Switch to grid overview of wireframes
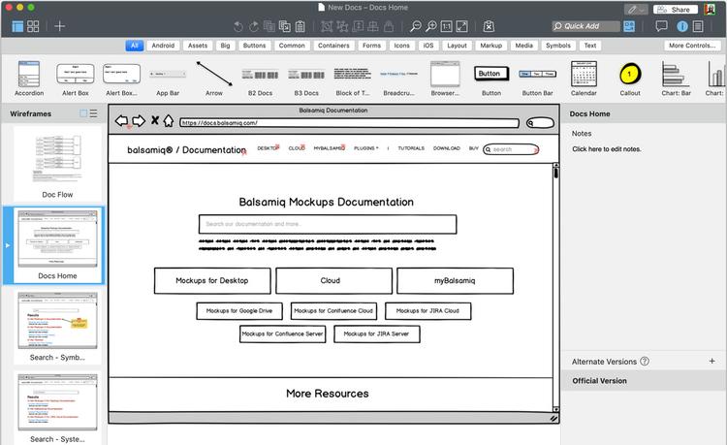 (x=33, y=26)
